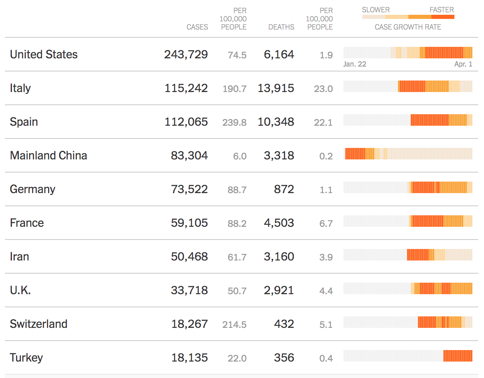Click the Turkey country name
The width and height of the screenshot is (484, 378).
(x=26, y=357)
